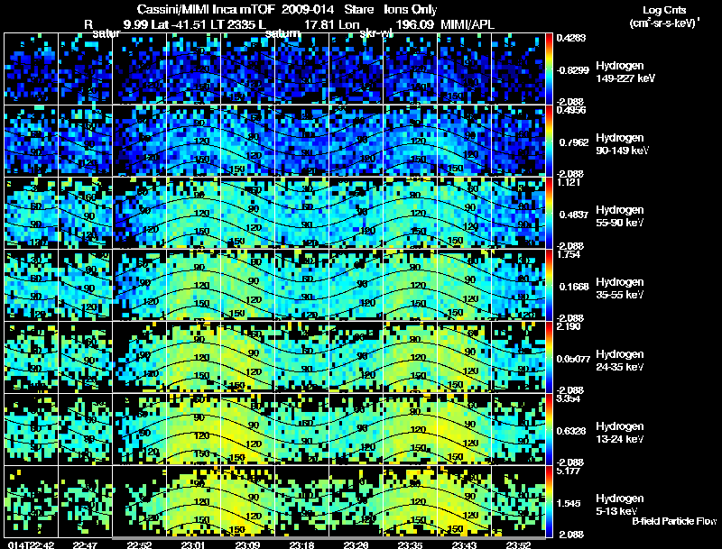The height and width of the screenshot is (549, 722).
Task: Click the '1.545' colorbar value
Action: (569, 503)
